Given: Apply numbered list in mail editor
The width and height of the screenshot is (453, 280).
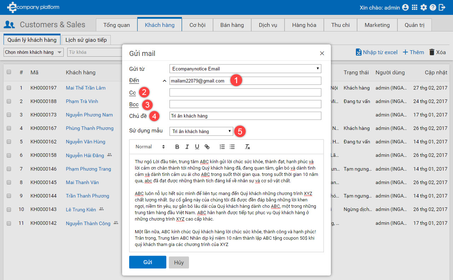Looking at the screenshot, I should click(x=222, y=147).
